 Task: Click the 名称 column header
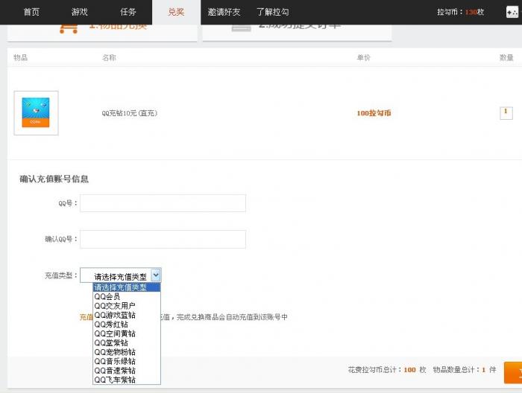(109, 57)
